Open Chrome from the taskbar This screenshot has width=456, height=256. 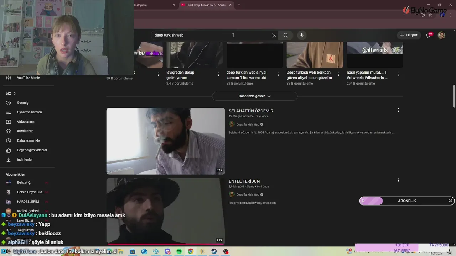[191, 251]
